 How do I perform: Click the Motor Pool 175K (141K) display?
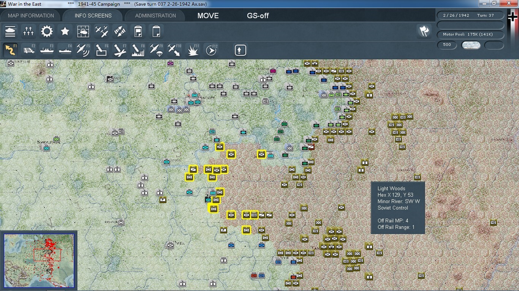(470, 34)
